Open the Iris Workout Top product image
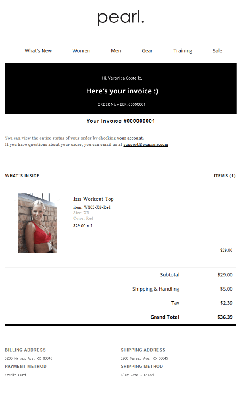The height and width of the screenshot is (406, 241). click(x=37, y=223)
